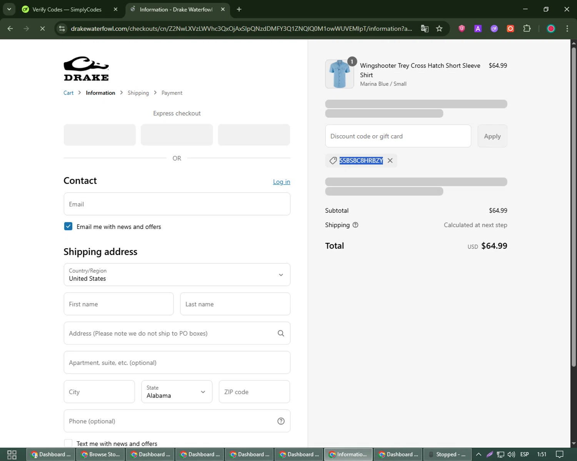
Task: Stop loading the page
Action: click(x=42, y=28)
